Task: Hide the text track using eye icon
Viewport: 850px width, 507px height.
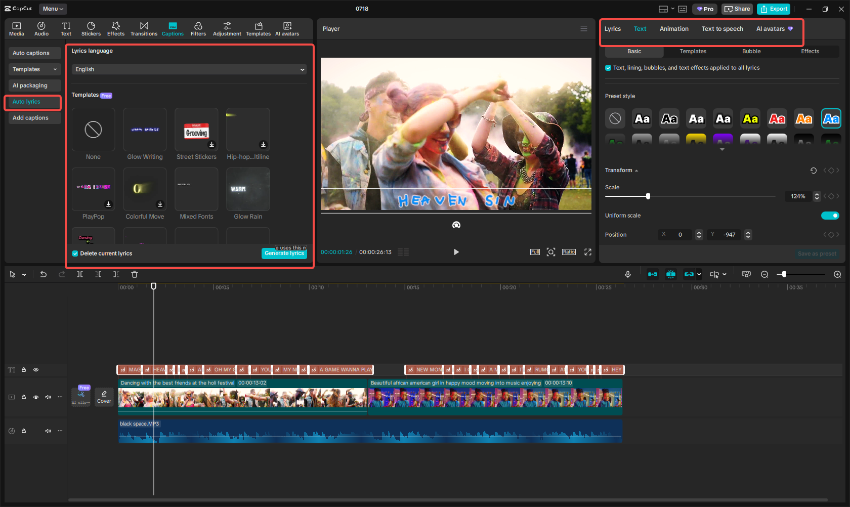Action: click(x=36, y=370)
